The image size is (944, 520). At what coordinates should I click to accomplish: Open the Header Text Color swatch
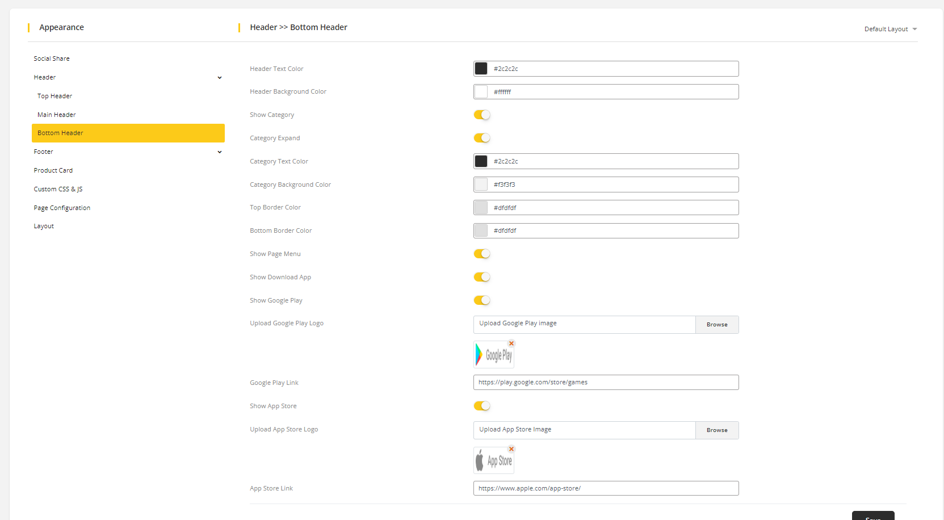[481, 69]
